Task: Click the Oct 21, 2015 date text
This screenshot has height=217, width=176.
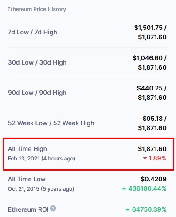Action: click(23, 189)
